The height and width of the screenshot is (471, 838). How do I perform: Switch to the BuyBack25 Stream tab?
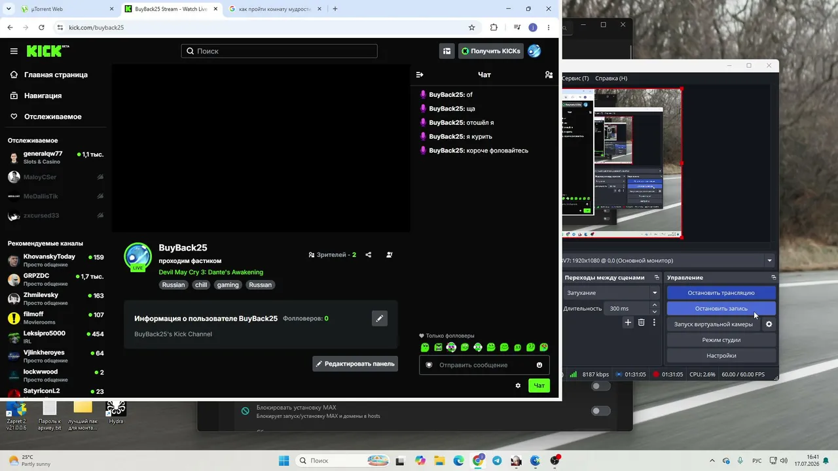tap(171, 9)
